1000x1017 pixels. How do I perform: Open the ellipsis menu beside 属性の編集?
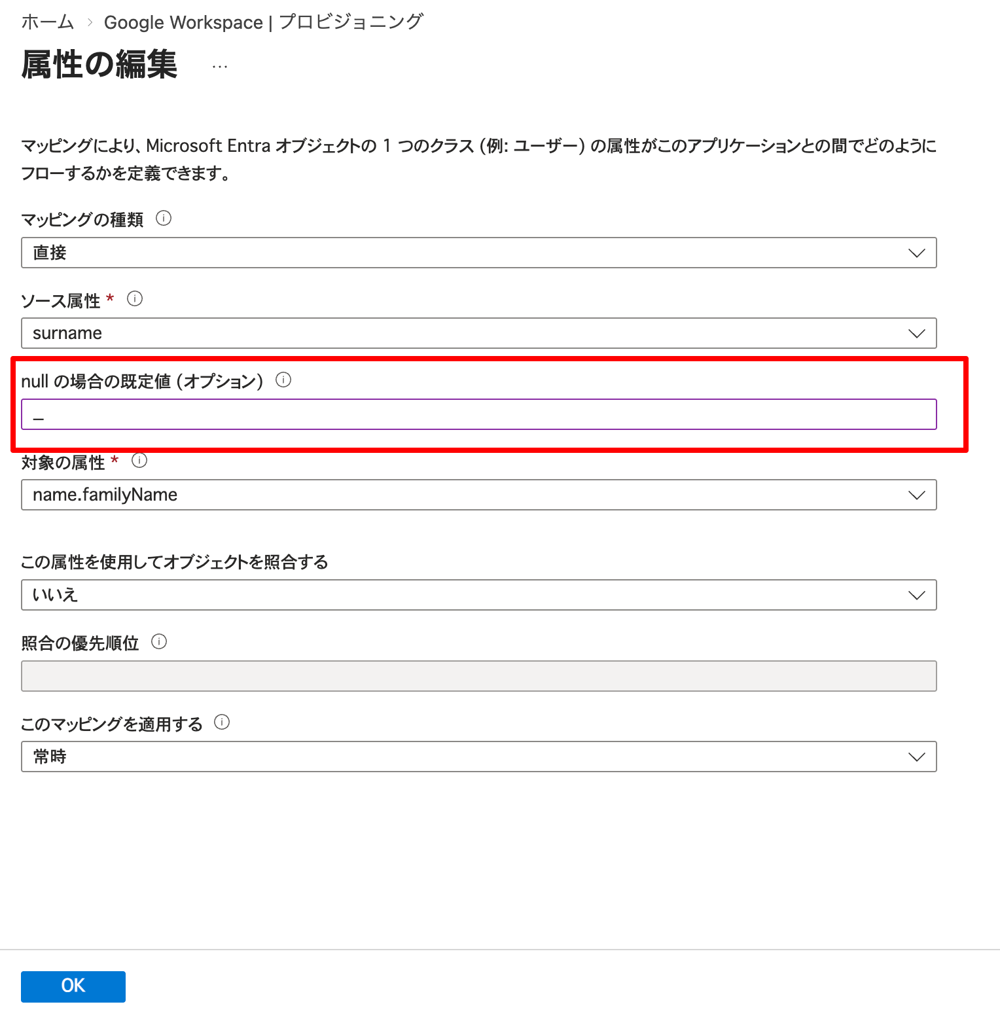coord(219,65)
